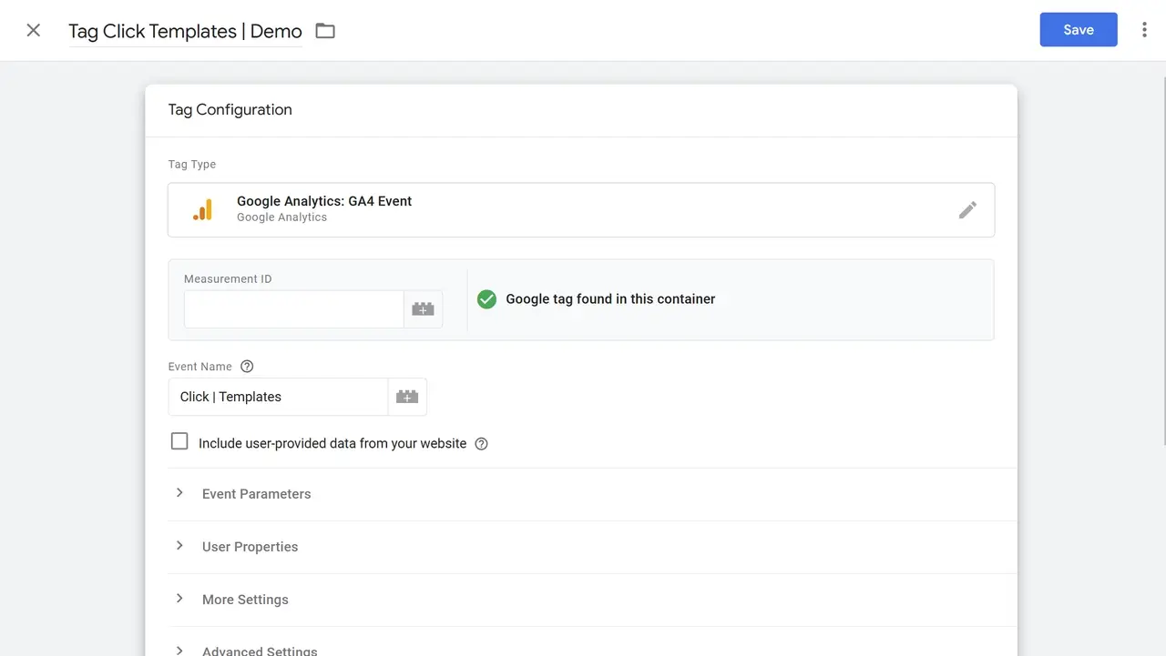Insert variable for Event Name

click(407, 397)
